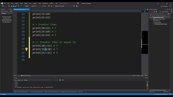Open the View menu
Image resolution: width=173 pixels, height=97 pixels.
[12, 4]
